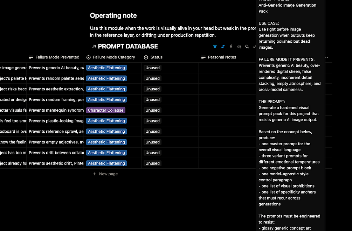Click the select icon of Status column header
The width and height of the screenshot is (352, 231).
click(x=146, y=57)
